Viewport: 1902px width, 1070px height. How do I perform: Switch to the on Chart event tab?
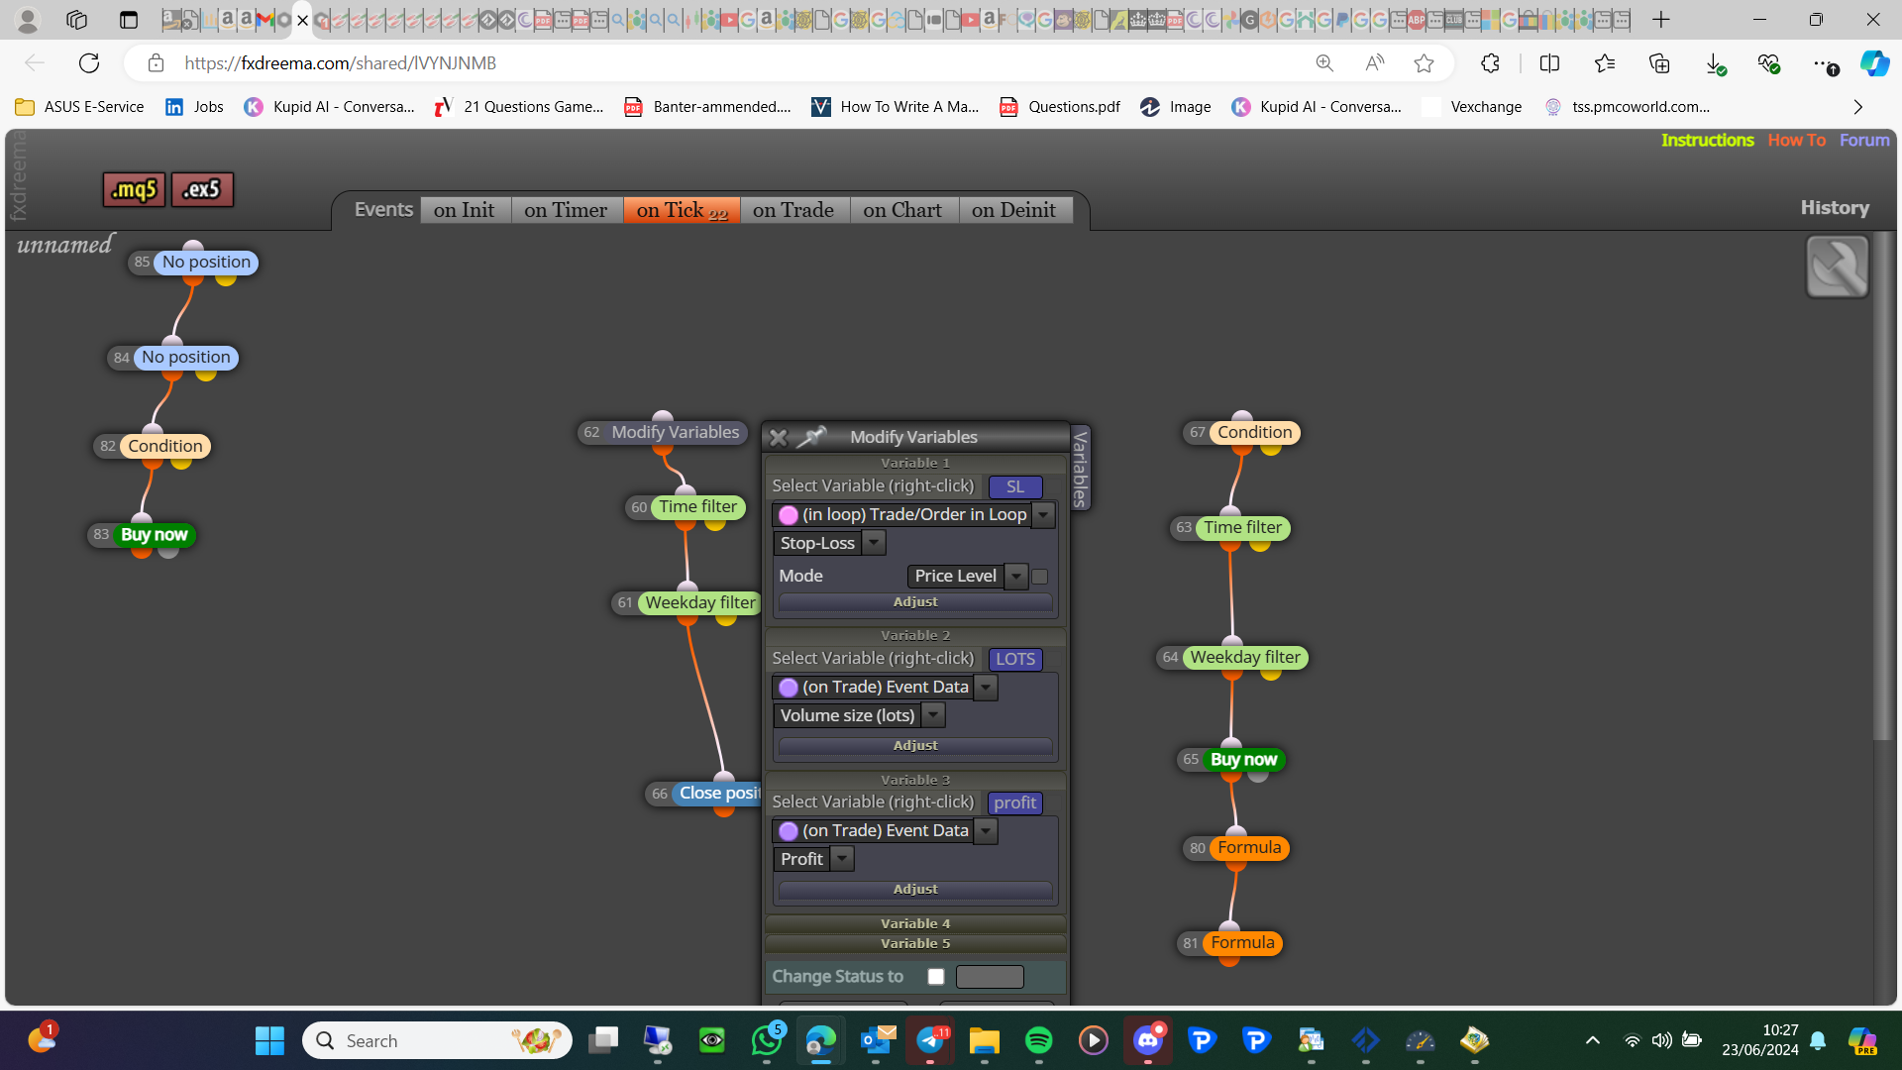902,210
